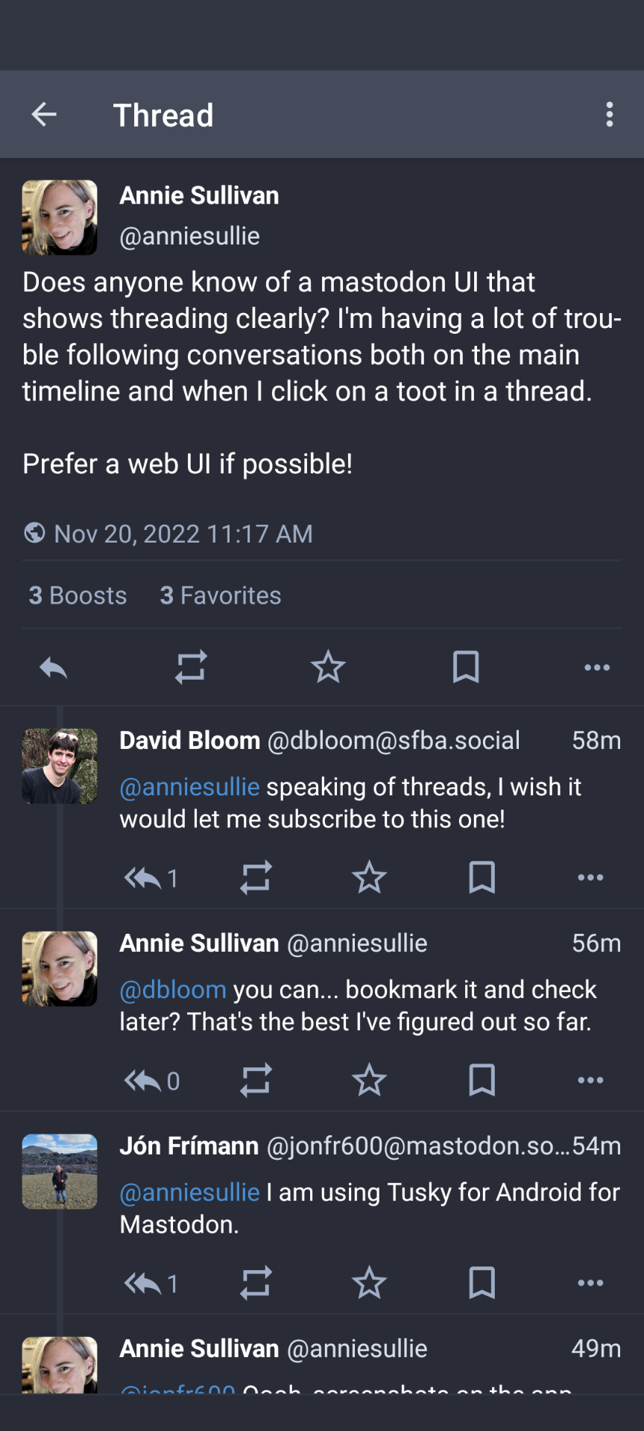Viewport: 644px width, 1431px height.
Task: Bookmark the main thread toot
Action: (x=466, y=667)
